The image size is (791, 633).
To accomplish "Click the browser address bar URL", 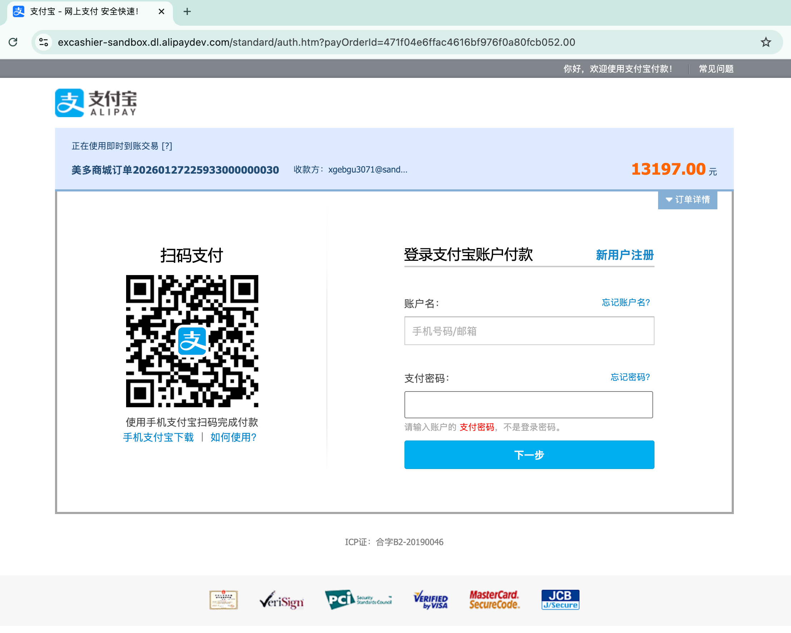I will pos(316,42).
